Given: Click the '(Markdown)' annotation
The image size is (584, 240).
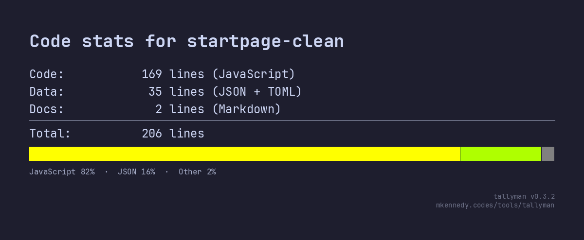Looking at the screenshot, I should [247, 109].
